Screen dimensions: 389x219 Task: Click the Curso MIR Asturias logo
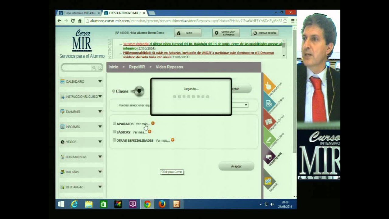click(x=82, y=41)
